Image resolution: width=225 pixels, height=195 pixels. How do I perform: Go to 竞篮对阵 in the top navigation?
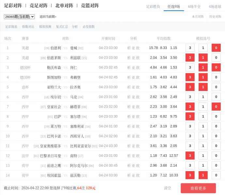coord(90,6)
